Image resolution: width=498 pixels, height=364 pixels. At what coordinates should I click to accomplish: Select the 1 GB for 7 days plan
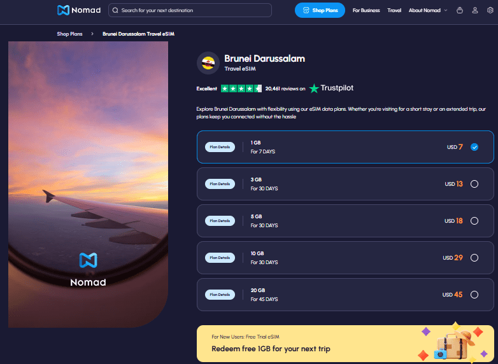click(x=345, y=147)
